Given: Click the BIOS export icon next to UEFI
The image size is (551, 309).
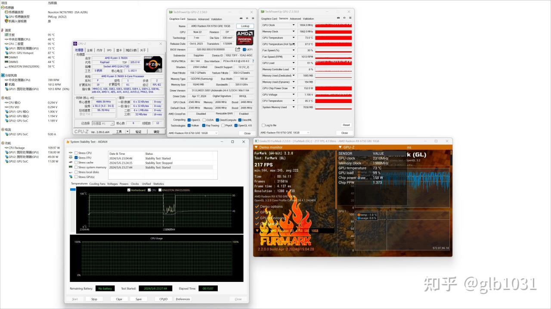Looking at the screenshot, I should coord(237,49).
